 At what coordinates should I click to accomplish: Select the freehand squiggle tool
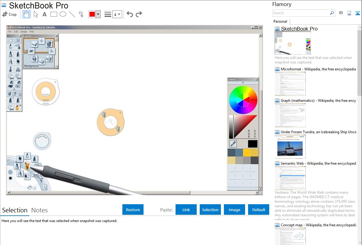pyautogui.click(x=81, y=14)
